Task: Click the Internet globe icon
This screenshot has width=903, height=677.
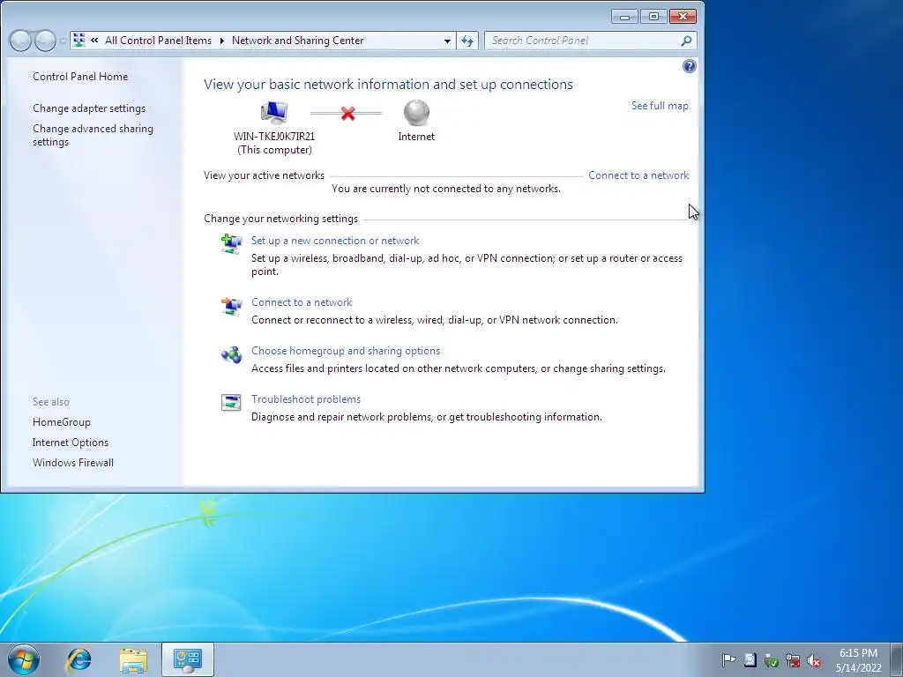Action: [x=416, y=113]
